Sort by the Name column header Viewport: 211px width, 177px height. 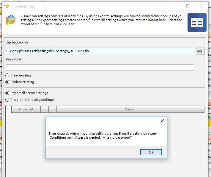[x=129, y=109]
